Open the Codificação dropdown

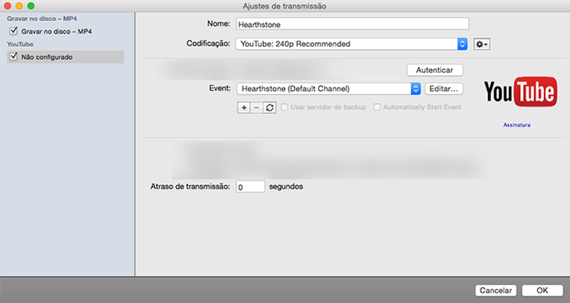point(352,44)
